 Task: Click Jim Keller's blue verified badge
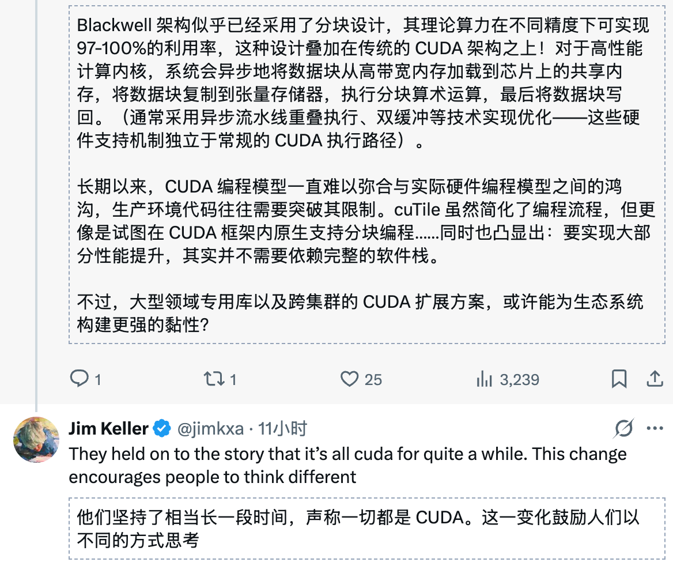[x=161, y=428]
